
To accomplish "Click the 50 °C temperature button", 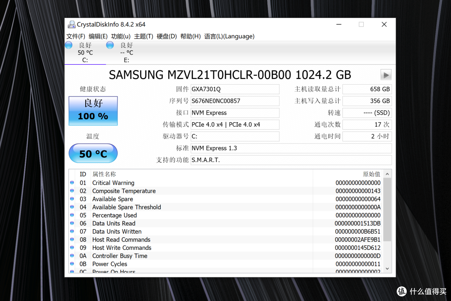I will pyautogui.click(x=93, y=153).
